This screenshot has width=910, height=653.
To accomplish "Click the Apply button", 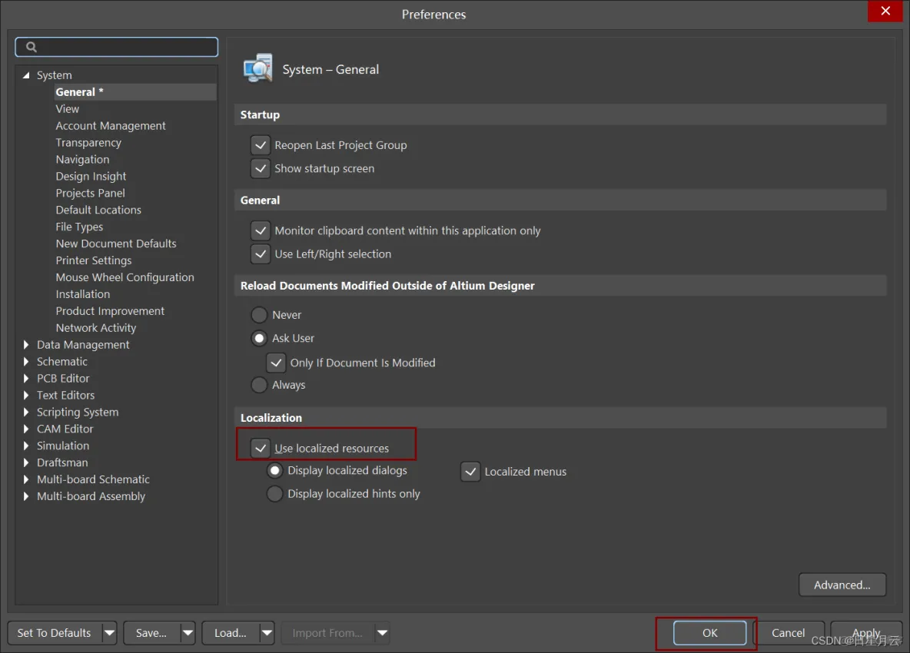I will 866,633.
